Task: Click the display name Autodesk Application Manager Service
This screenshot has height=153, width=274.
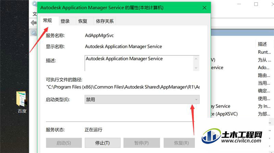Action: tap(123, 47)
